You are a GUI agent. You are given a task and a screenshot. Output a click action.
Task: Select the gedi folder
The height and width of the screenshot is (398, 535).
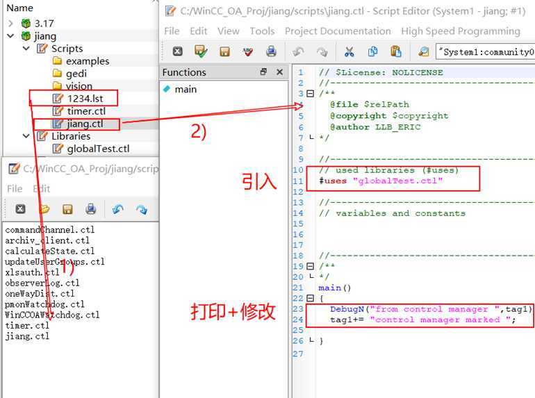tap(76, 74)
